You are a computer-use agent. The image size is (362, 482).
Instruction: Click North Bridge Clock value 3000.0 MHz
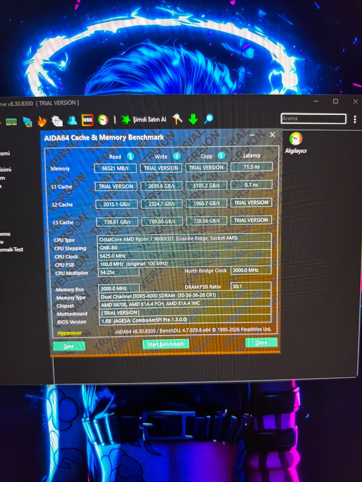click(251, 270)
